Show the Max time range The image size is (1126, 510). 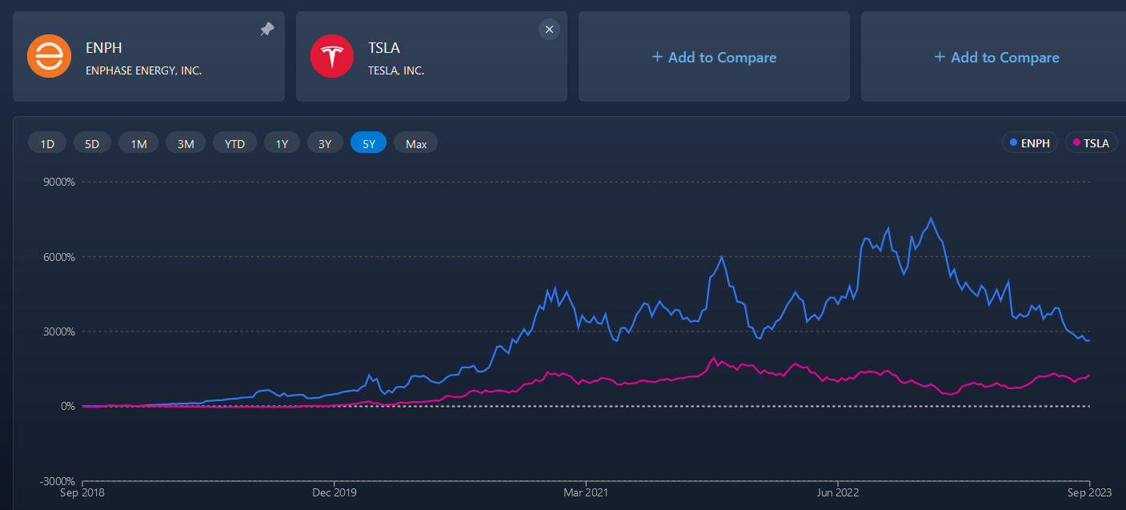point(416,143)
